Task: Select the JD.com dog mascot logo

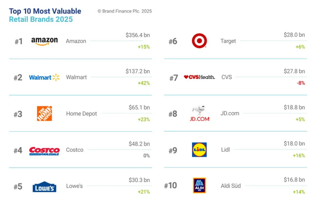Action: 199,113
